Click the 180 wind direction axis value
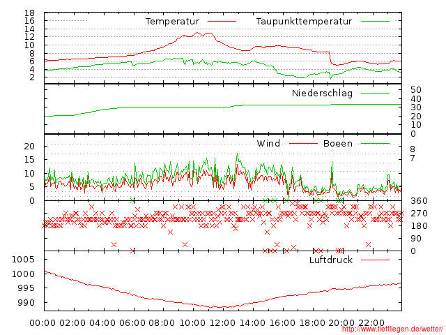The height and width of the screenshot is (335, 446). pos(419,226)
